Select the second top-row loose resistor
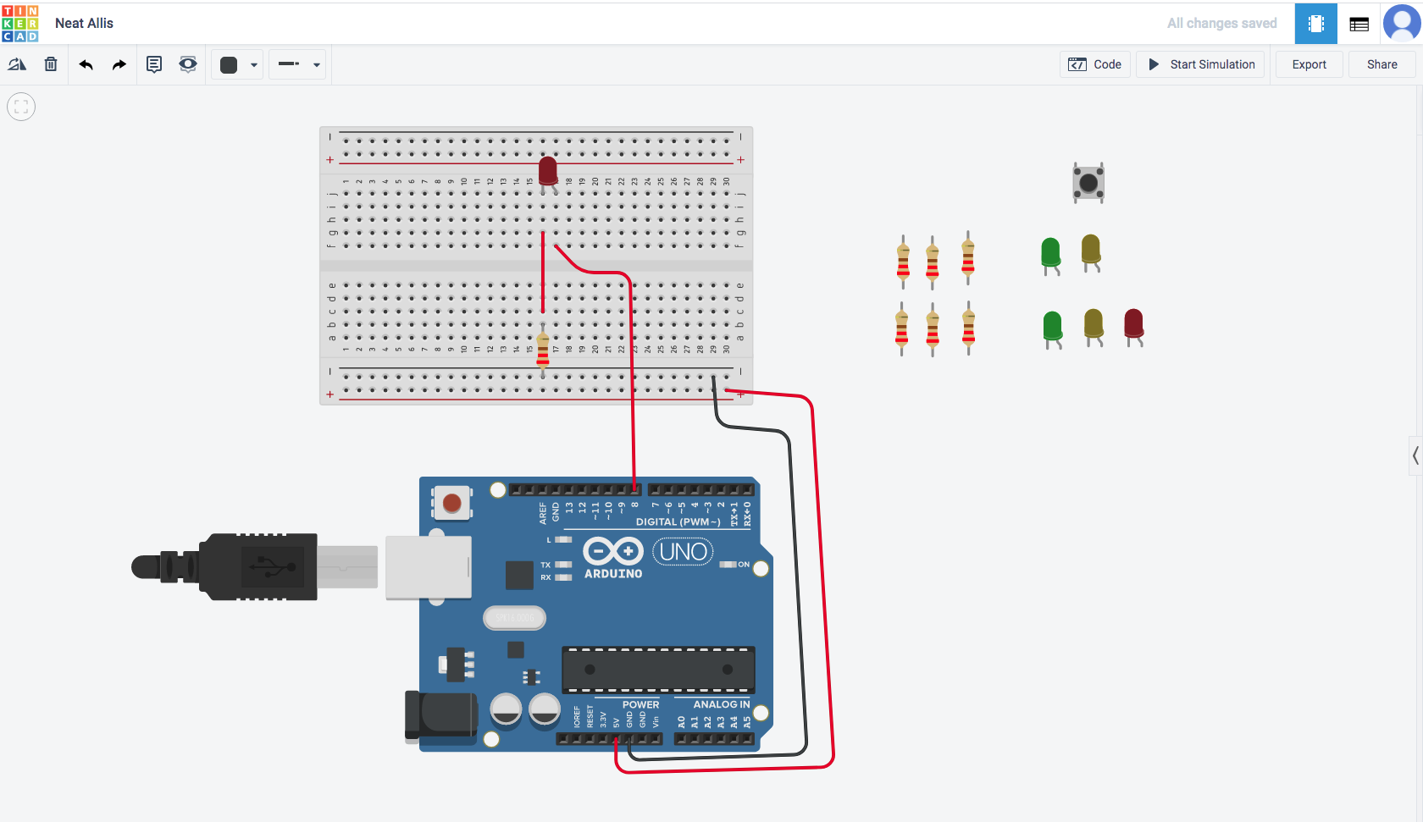Viewport: 1423px width, 822px height. tap(933, 262)
